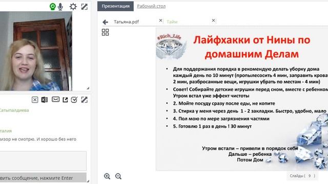Show slide thumbnails grid view

click(x=105, y=32)
